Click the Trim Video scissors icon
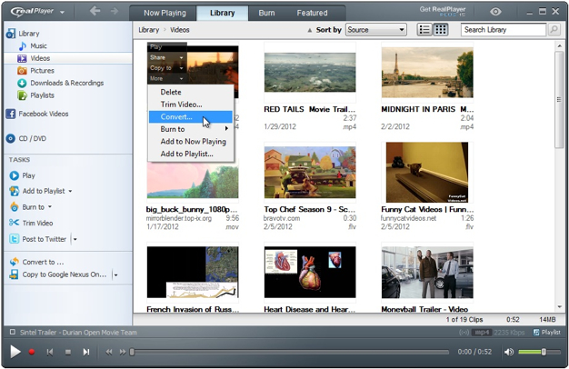This screenshot has width=569, height=369. pos(14,223)
